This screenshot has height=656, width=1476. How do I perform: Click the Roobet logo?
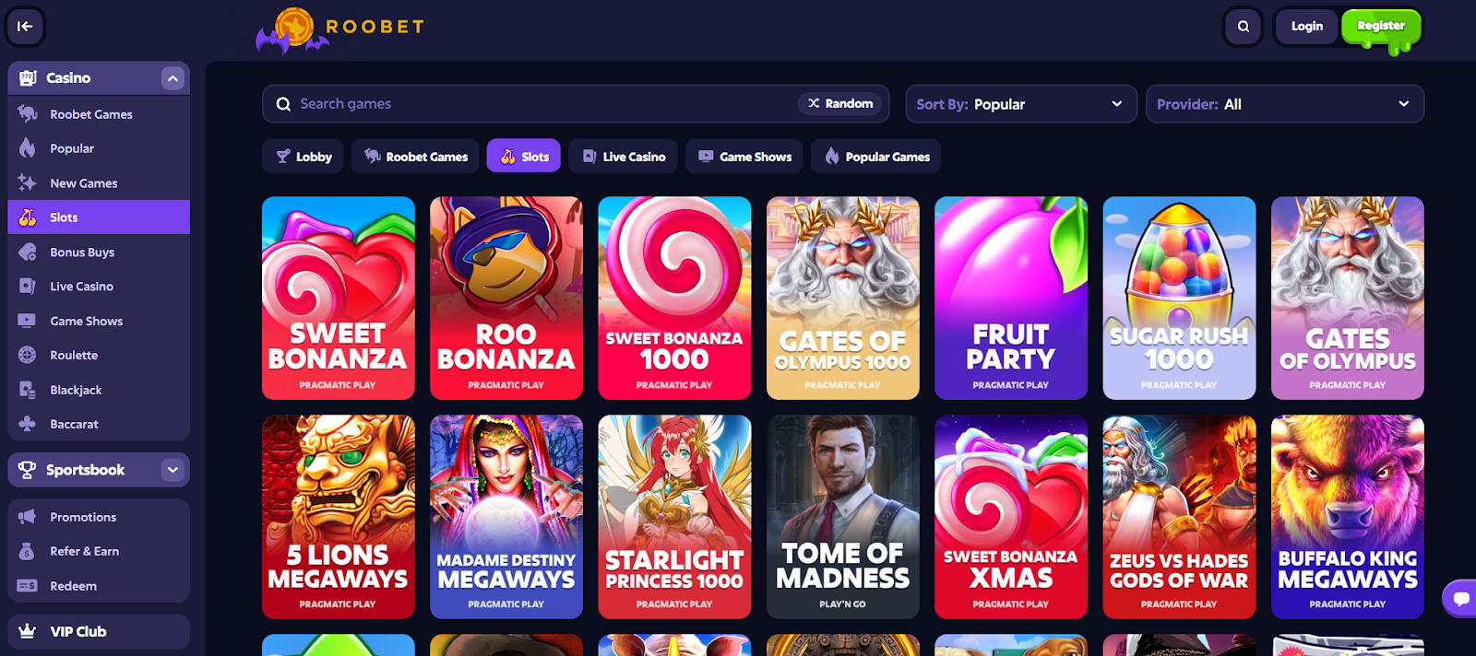pos(340,30)
